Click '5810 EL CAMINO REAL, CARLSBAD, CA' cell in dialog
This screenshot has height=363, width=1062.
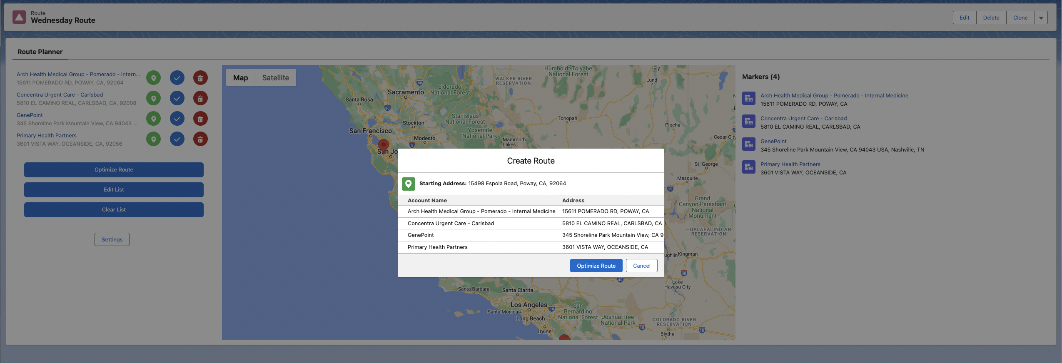tap(612, 224)
